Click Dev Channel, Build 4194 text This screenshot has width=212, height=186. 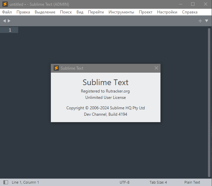[105, 114]
